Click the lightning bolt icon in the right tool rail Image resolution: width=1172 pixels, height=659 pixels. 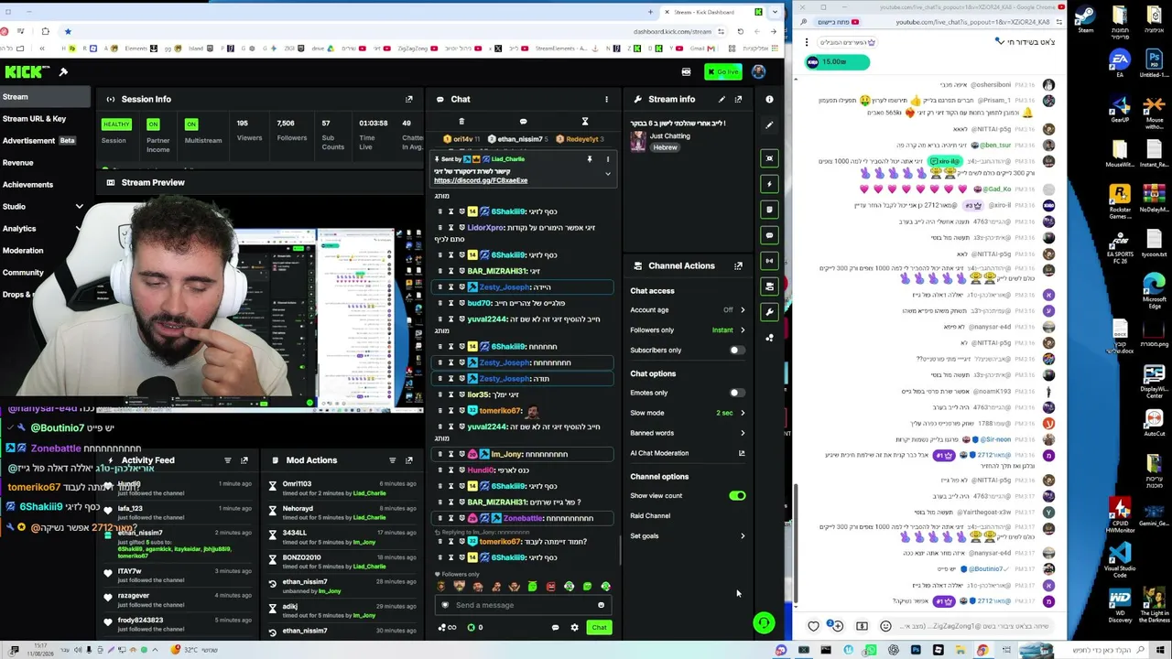point(769,183)
